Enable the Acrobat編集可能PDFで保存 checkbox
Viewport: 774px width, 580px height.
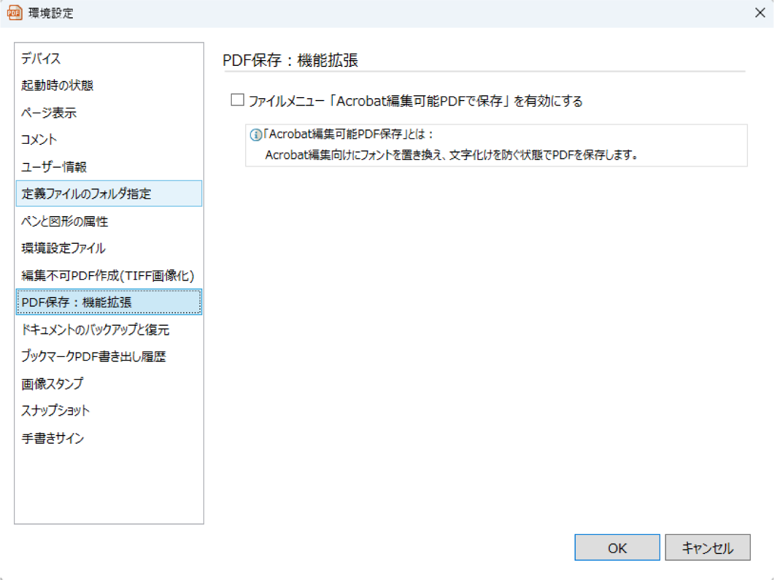coord(238,100)
